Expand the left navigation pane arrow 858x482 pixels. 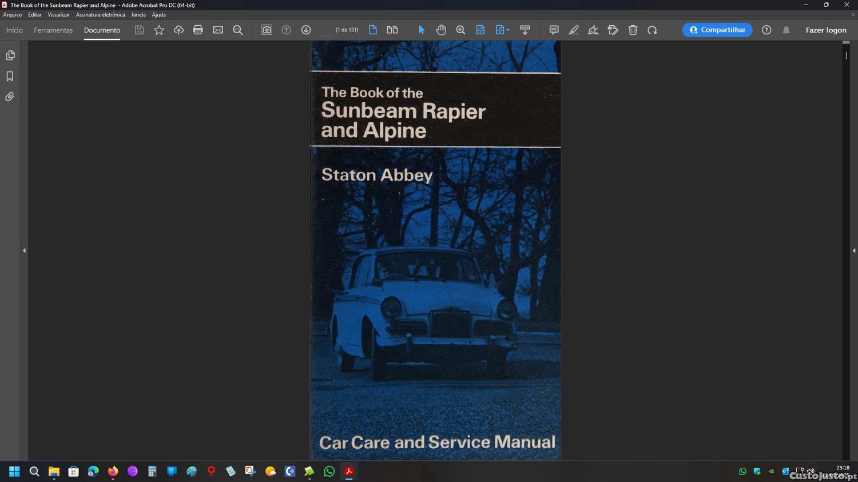(24, 250)
